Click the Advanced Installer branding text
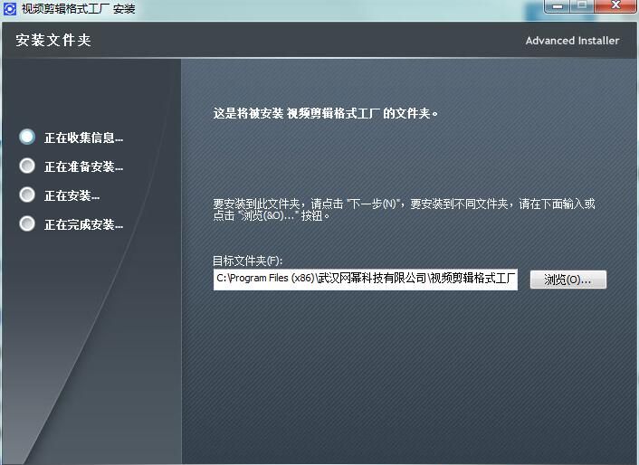 click(572, 41)
